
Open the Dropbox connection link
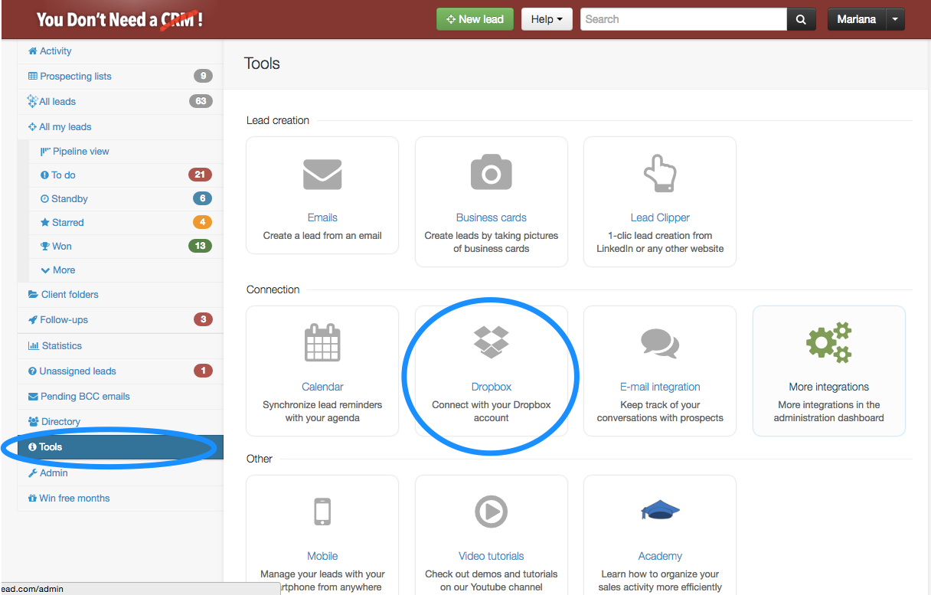coord(491,387)
